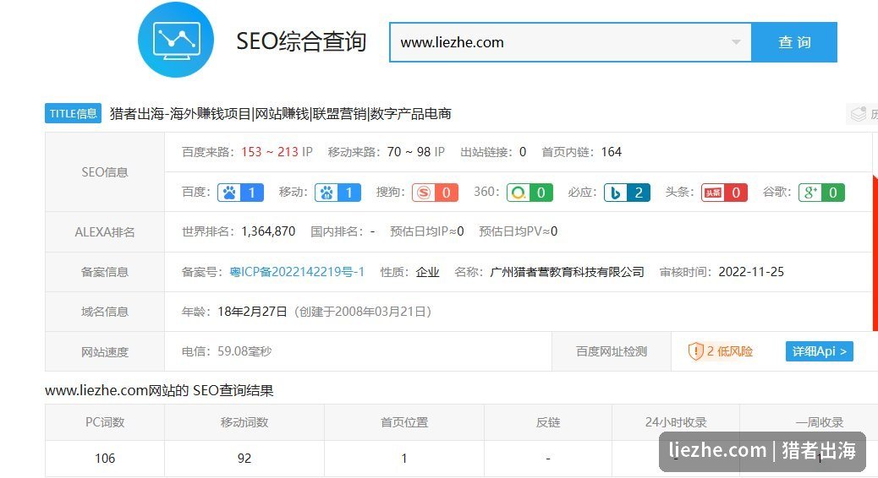Image resolution: width=878 pixels, height=478 pixels.
Task: Click the PC词数 column header
Action: pos(105,422)
